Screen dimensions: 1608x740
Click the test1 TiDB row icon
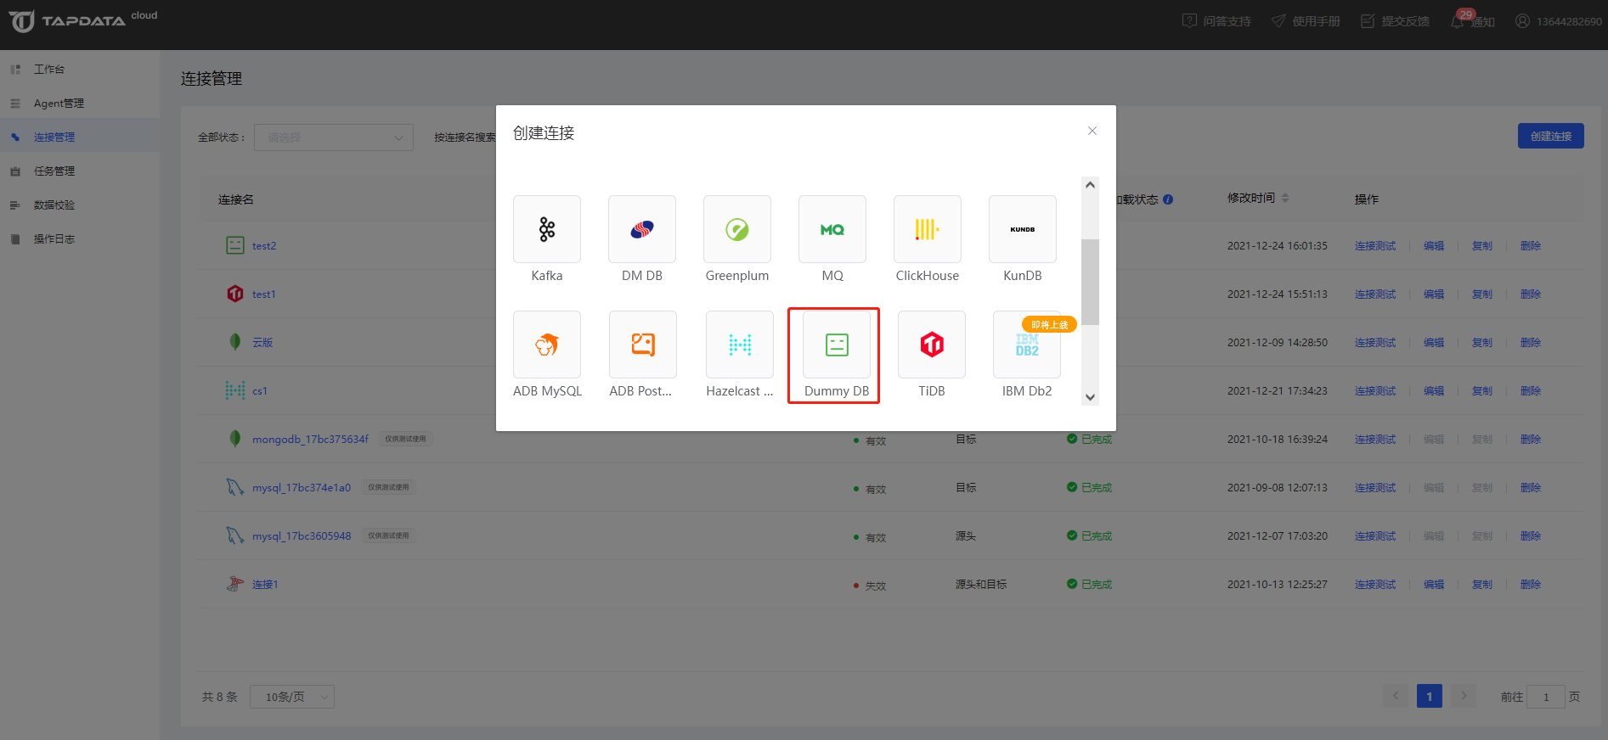[x=235, y=294]
